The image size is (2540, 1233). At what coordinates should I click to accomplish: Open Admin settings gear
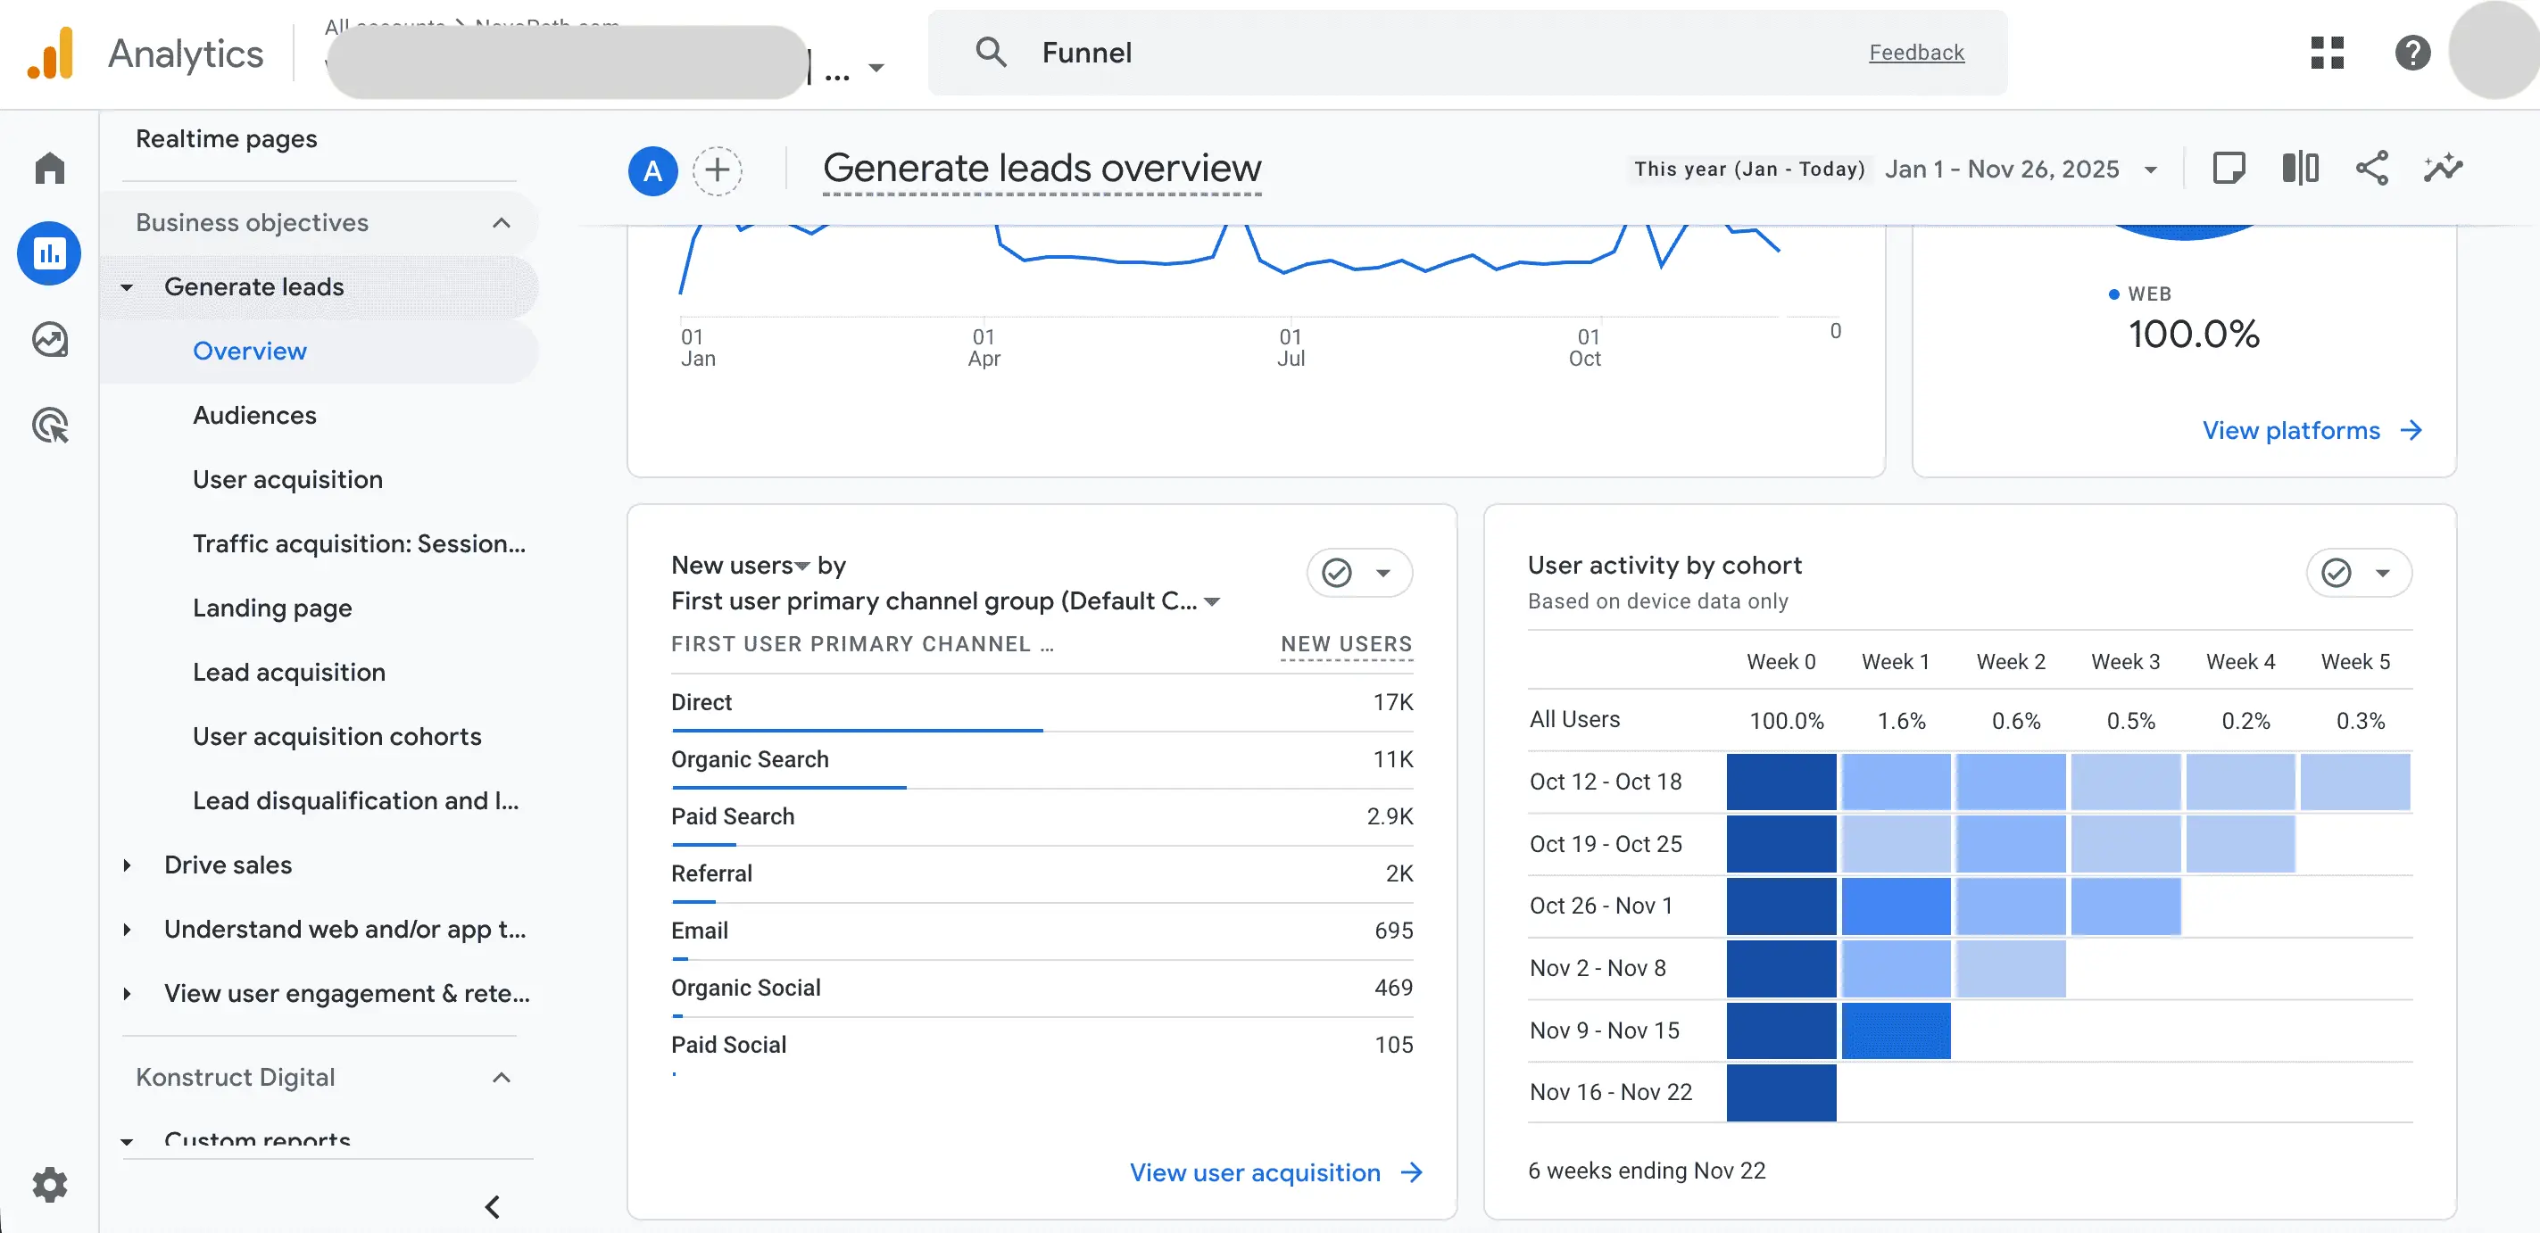point(48,1185)
